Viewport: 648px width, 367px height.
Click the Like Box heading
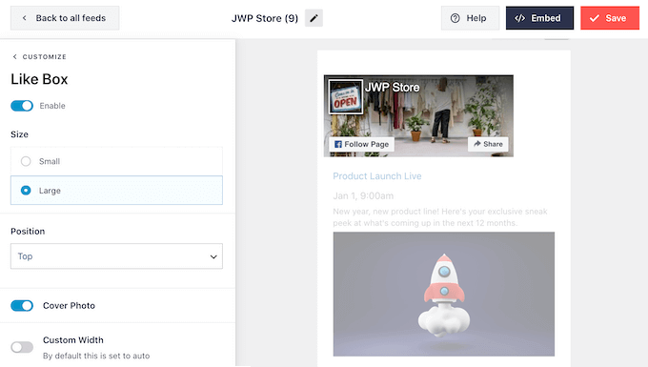click(39, 79)
